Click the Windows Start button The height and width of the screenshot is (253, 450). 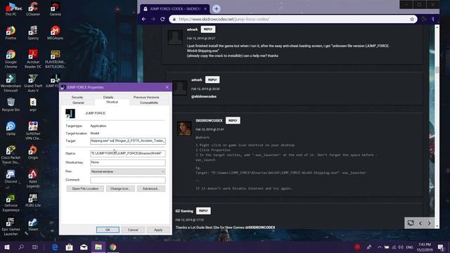pos(7,247)
